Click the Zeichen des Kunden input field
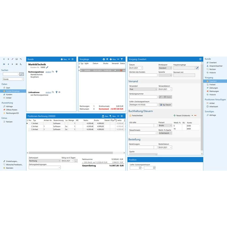The height and width of the screenshot is (227, 227). (x=143, y=75)
